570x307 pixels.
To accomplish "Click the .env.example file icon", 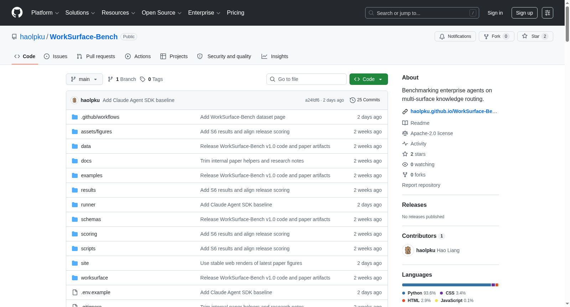I will point(75,292).
